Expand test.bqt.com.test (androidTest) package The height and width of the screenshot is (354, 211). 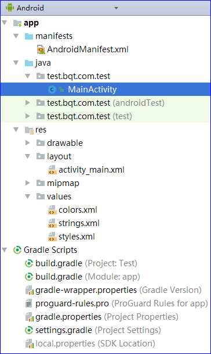28,103
